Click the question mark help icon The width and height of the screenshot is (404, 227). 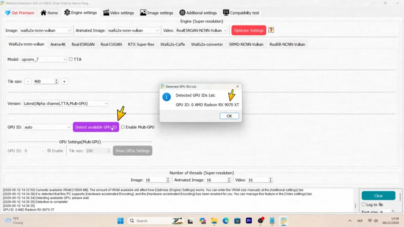(271, 30)
